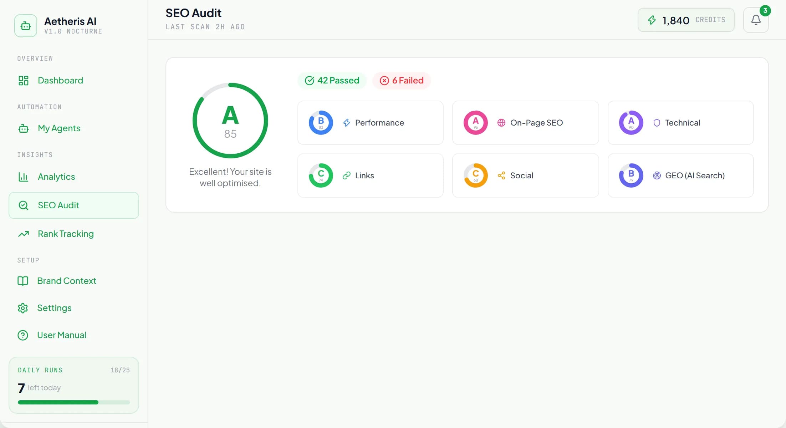Click the Last Scan 2H Ago text
This screenshot has height=428, width=786.
click(x=205, y=27)
